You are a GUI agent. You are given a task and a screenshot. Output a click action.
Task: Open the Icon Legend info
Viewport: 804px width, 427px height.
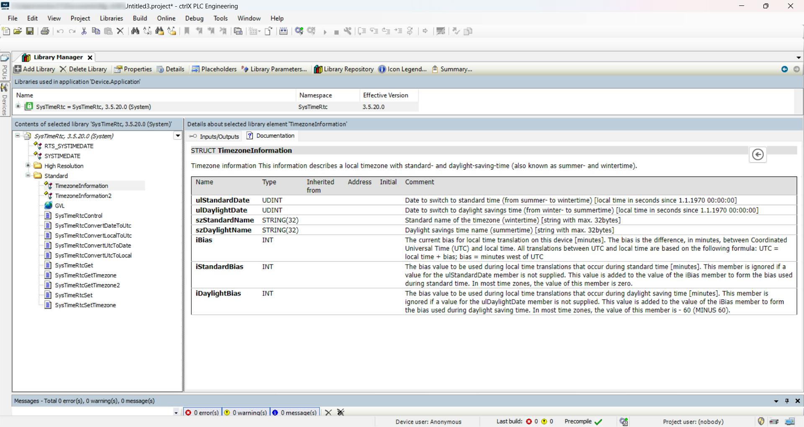[x=402, y=69]
